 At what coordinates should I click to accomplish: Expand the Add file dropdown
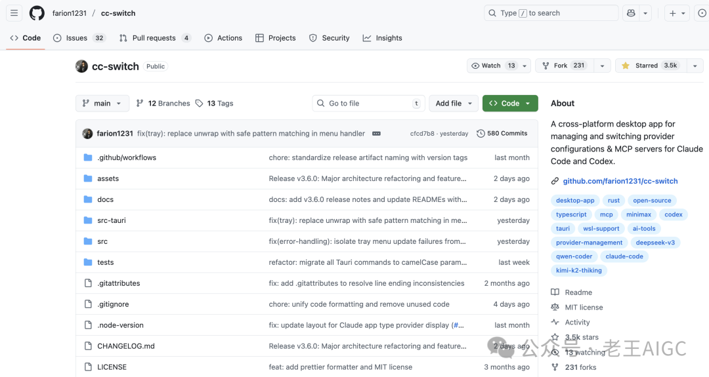point(454,104)
